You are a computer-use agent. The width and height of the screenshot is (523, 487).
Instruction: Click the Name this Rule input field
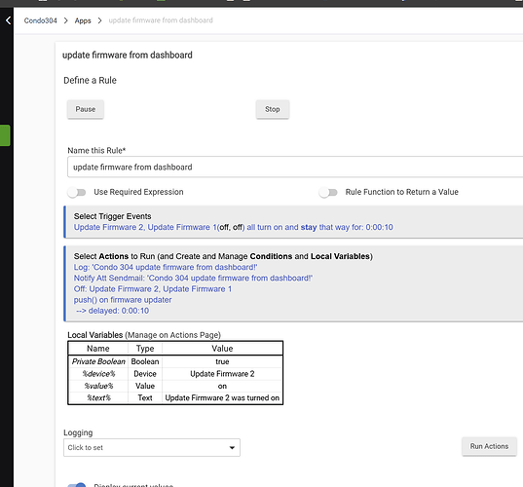click(x=295, y=167)
